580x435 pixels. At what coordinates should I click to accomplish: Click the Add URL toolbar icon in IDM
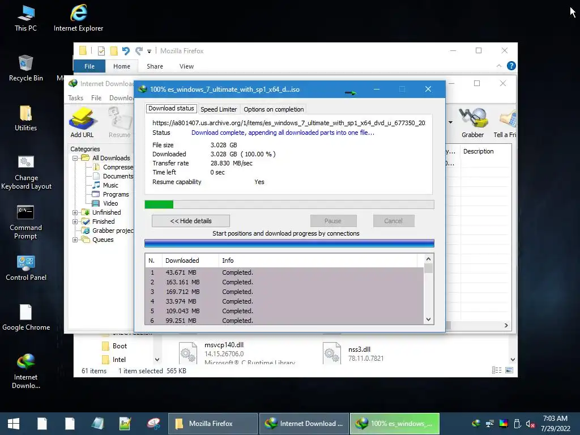(x=82, y=123)
